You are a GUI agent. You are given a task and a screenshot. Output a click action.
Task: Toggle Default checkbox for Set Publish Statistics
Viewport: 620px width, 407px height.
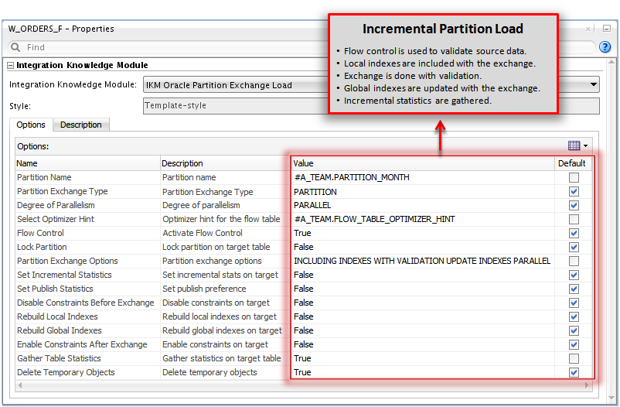tap(574, 289)
